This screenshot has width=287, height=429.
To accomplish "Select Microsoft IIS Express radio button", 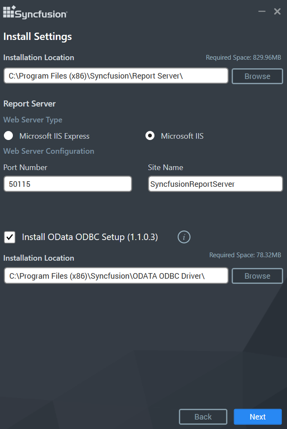I will click(9, 136).
